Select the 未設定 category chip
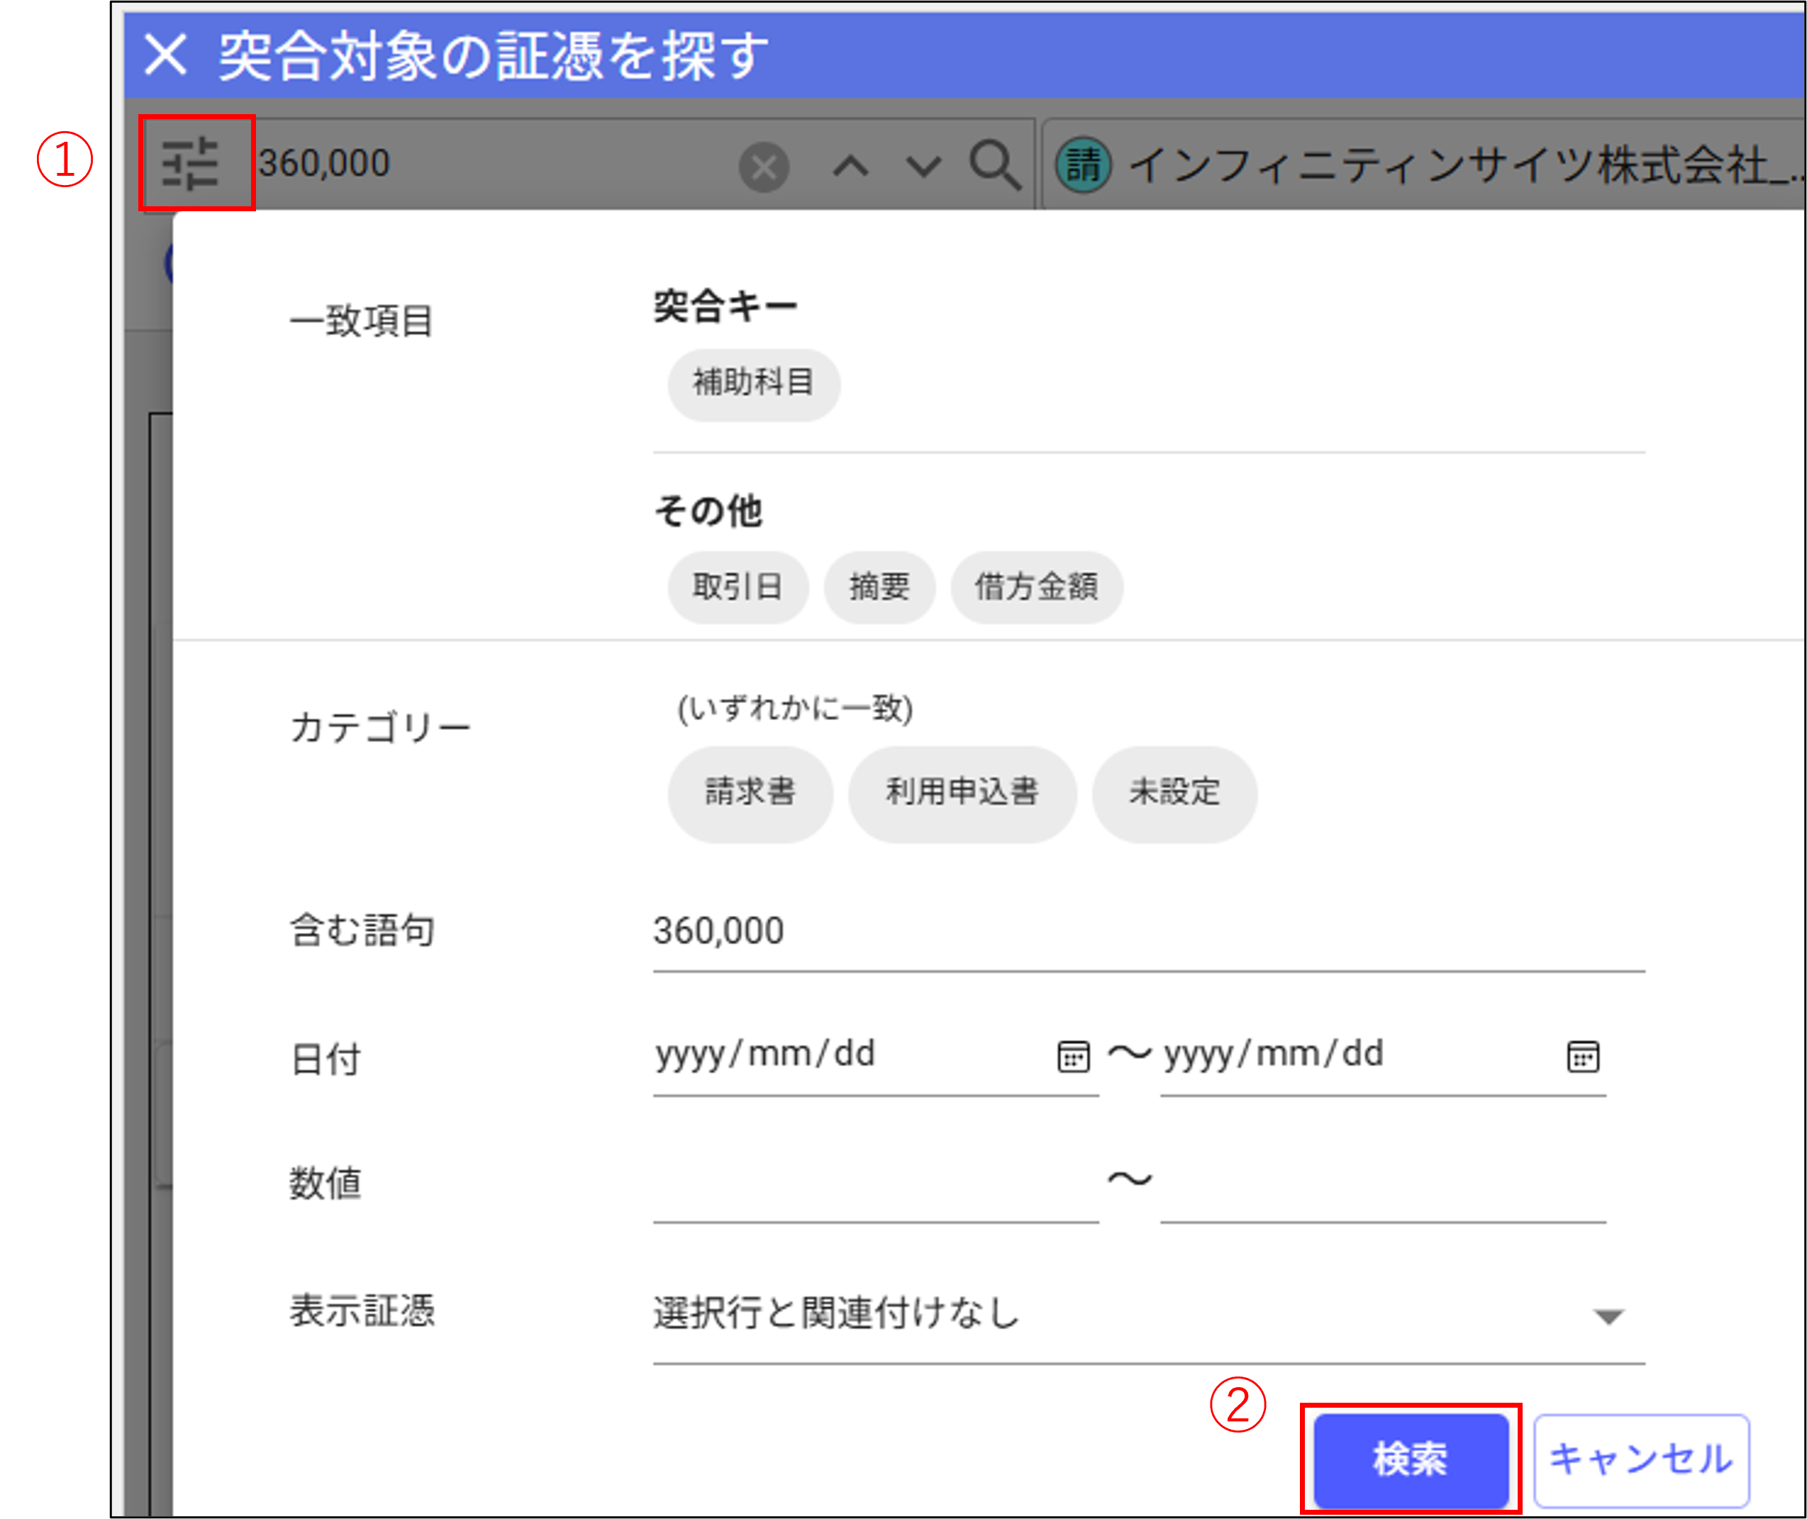The height and width of the screenshot is (1519, 1807). (1174, 792)
